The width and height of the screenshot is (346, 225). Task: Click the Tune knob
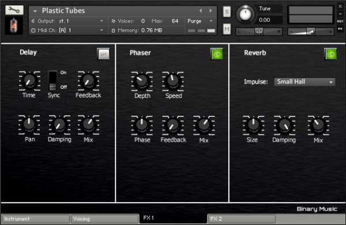tap(246, 14)
